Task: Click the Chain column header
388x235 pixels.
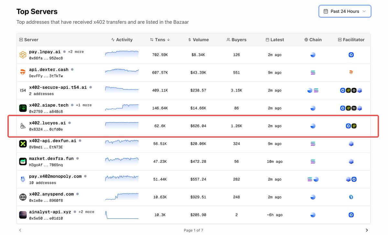Action: point(313,39)
